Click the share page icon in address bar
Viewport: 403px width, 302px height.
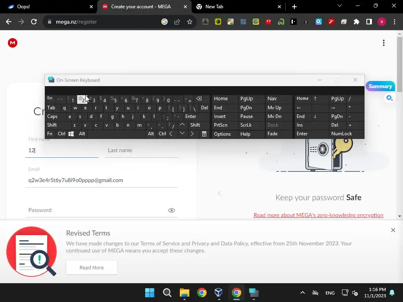click(177, 22)
